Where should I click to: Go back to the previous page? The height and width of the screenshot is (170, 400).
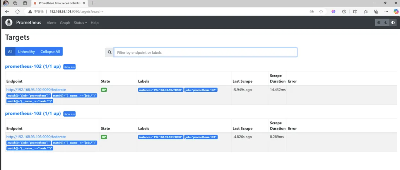[x=7, y=12]
